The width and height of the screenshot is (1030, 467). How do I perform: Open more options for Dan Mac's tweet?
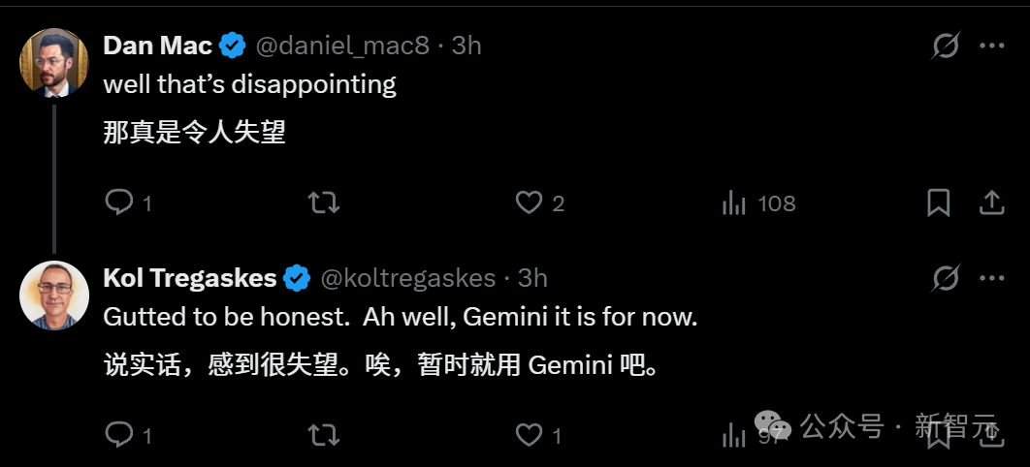[991, 46]
